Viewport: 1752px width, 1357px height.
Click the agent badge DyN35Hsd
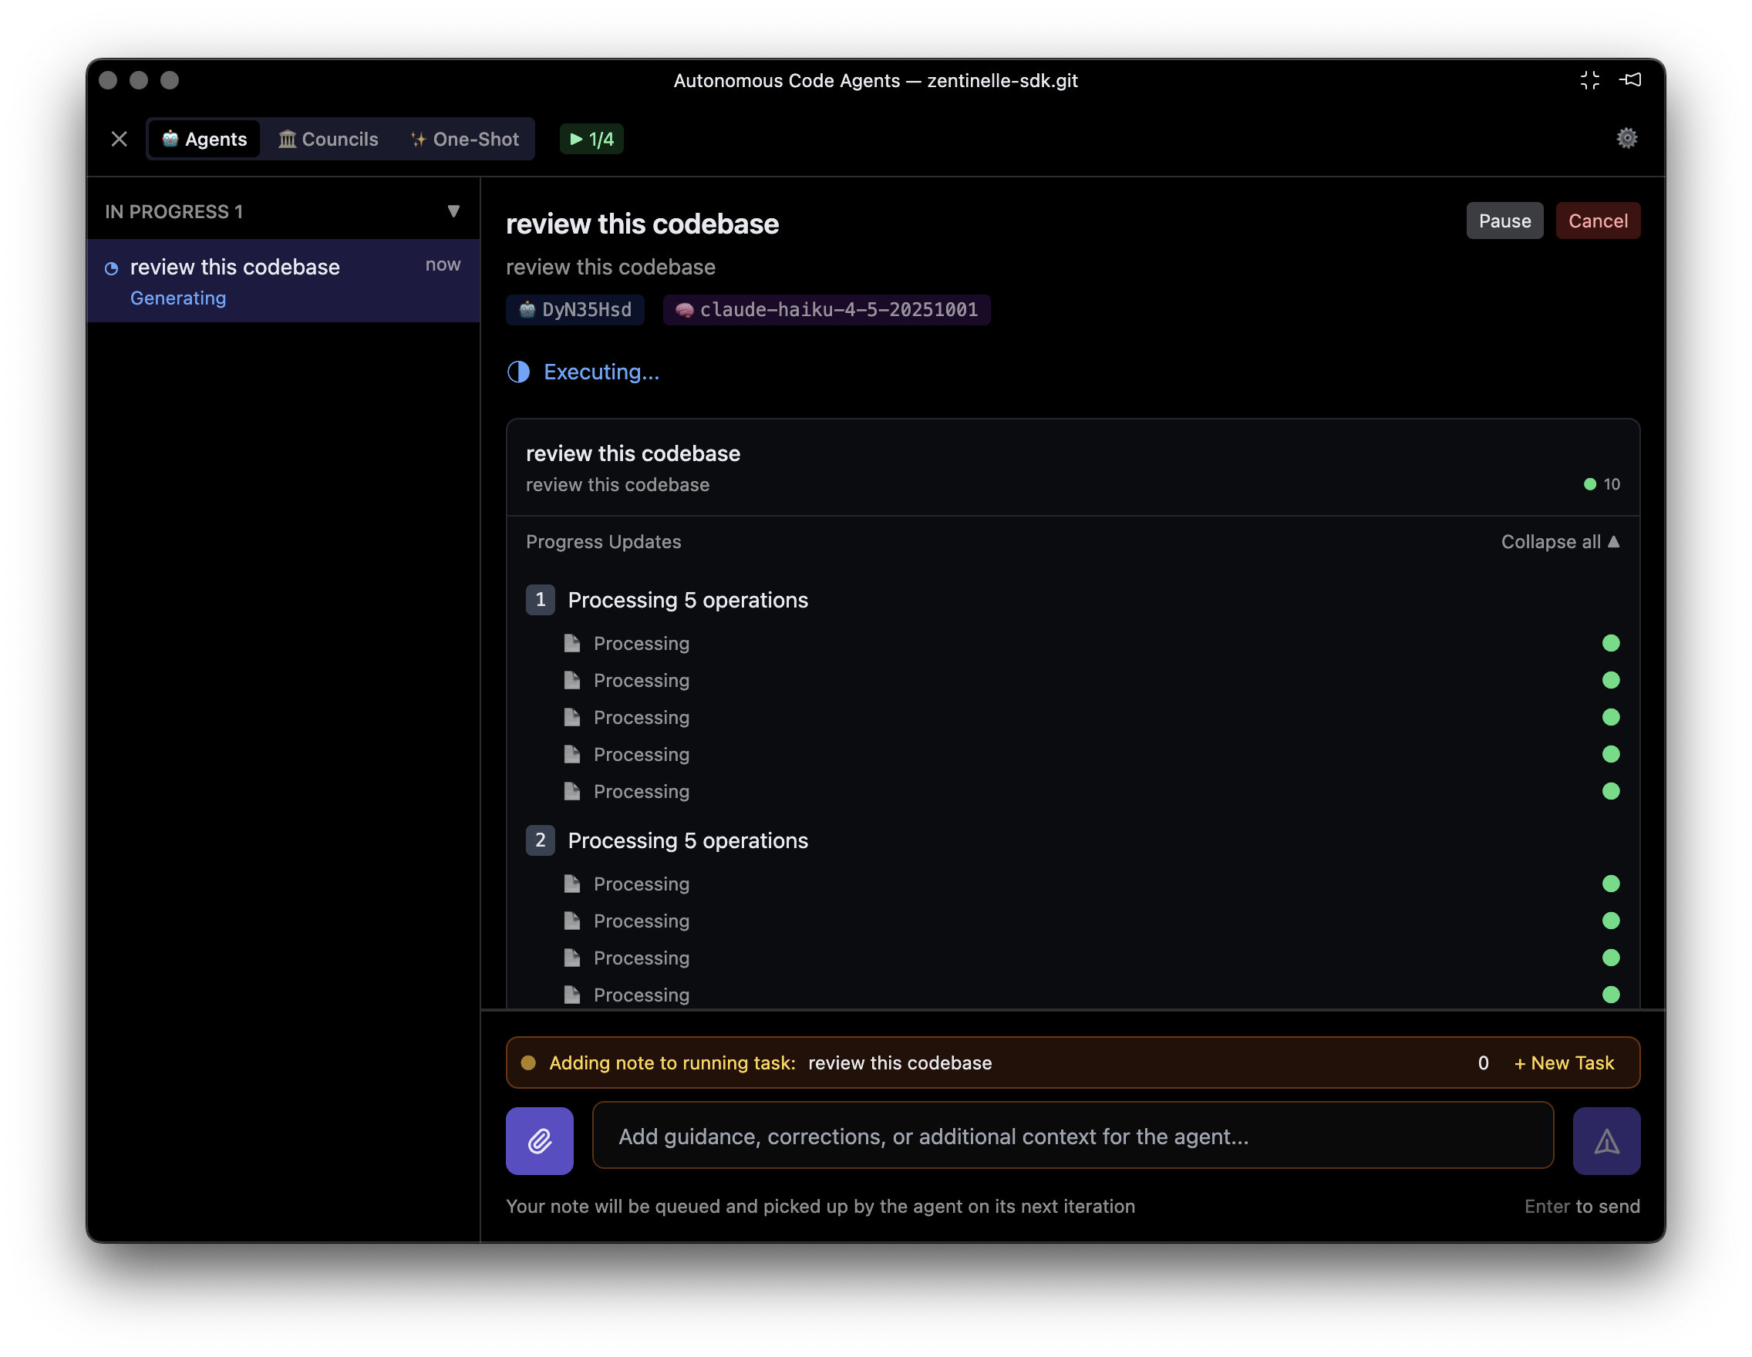point(574,310)
